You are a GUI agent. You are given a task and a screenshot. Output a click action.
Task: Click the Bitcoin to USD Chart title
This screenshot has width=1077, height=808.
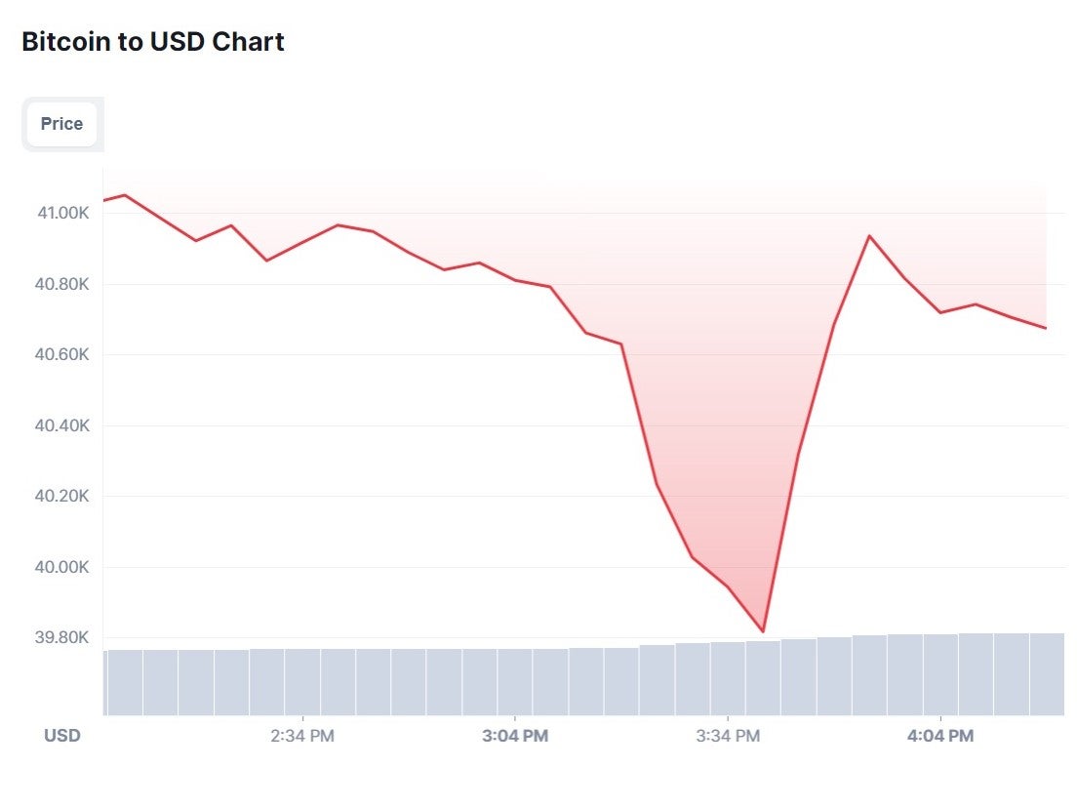pyautogui.click(x=153, y=42)
